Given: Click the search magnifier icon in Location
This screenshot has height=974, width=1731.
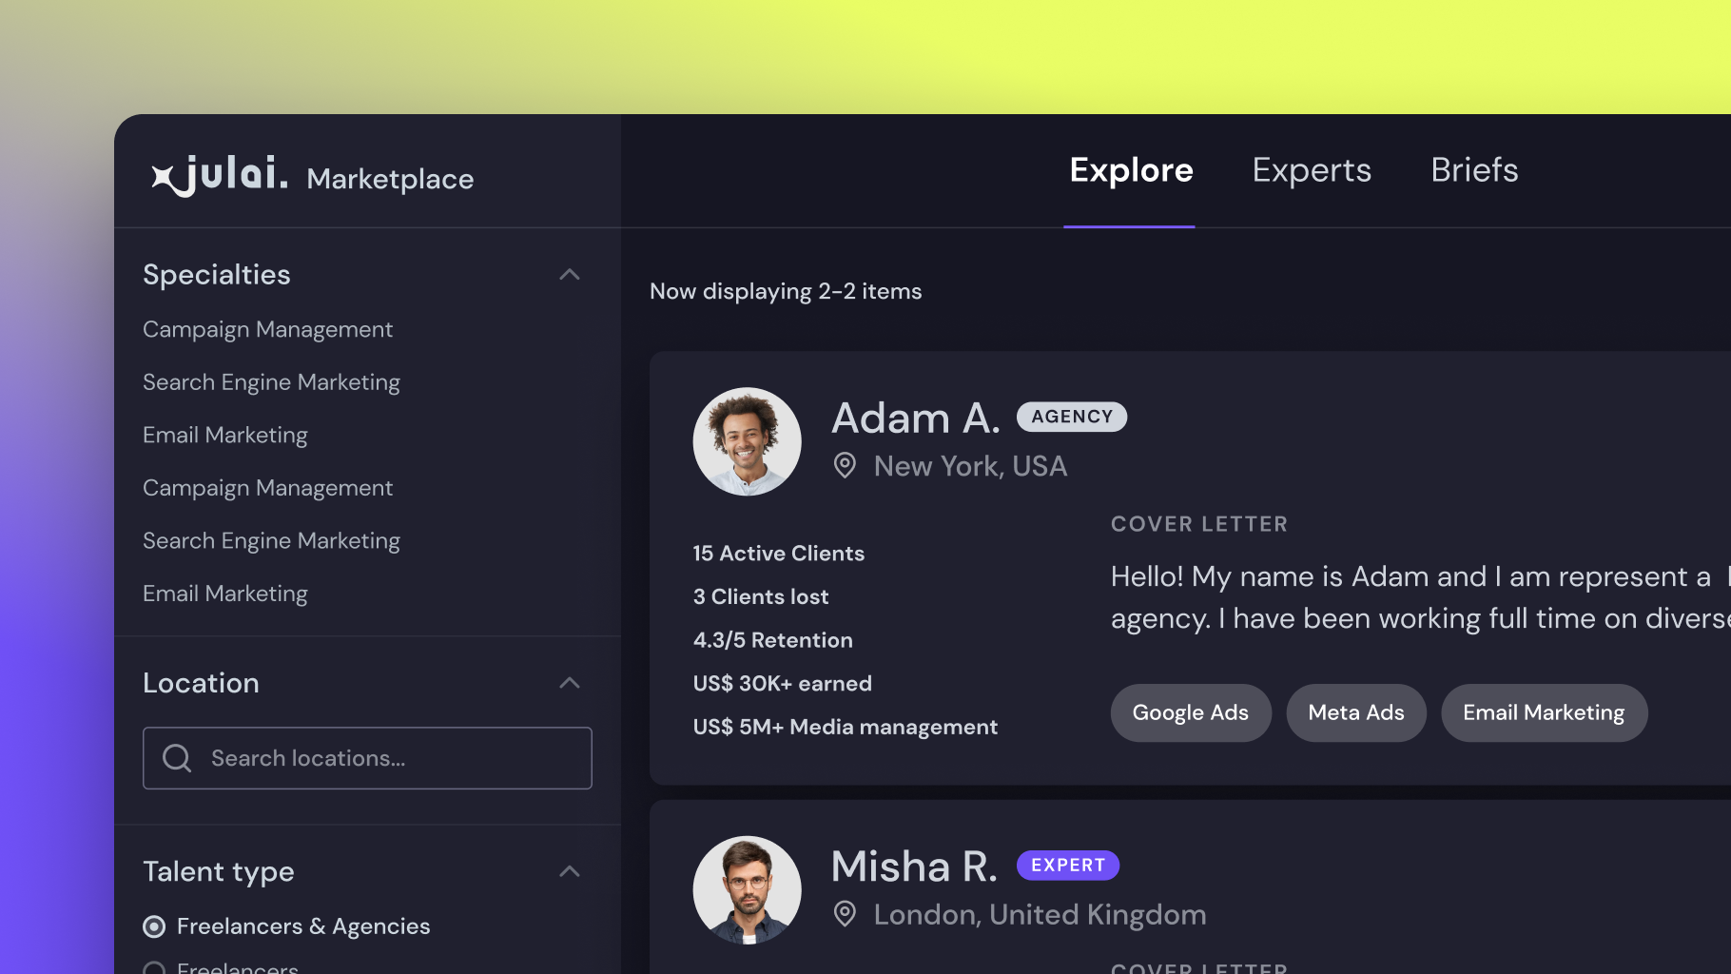Looking at the screenshot, I should point(177,758).
